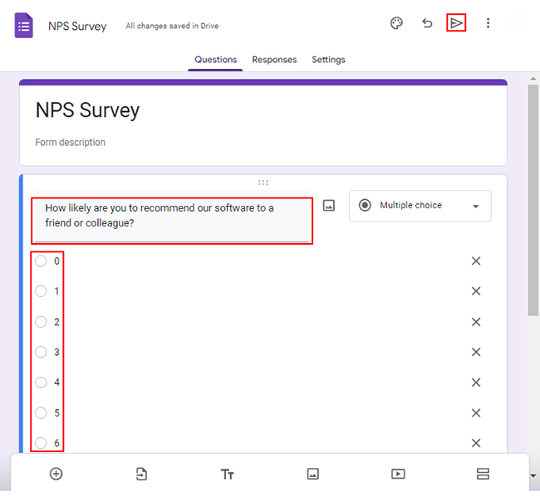540x502 pixels.
Task: Click All changes saved in Drive status
Action: (172, 26)
